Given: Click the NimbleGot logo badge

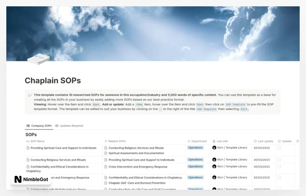Looking at the screenshot, I should click(31, 179).
